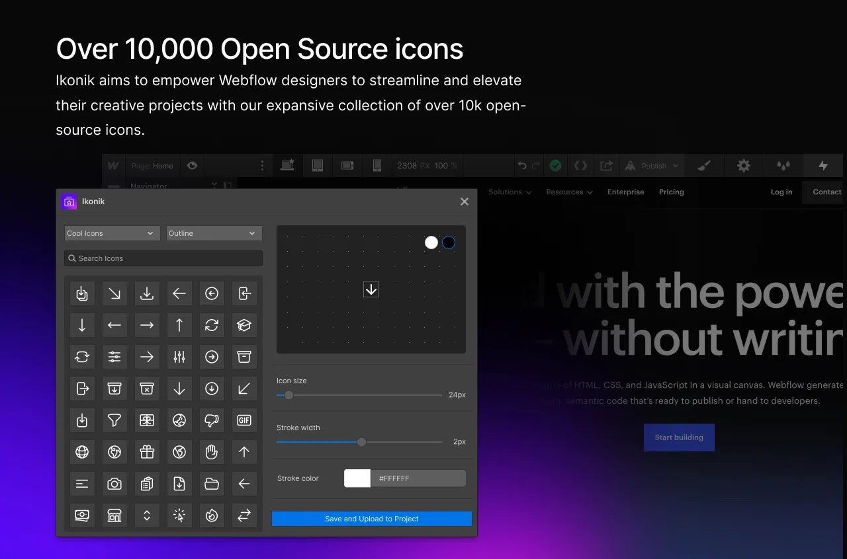Close the Ikonik panel
Image resolution: width=847 pixels, height=559 pixels.
(465, 202)
